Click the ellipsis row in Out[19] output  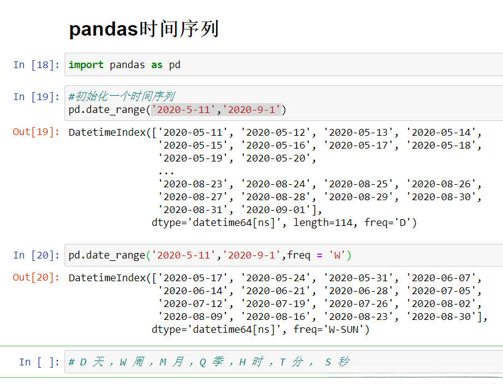click(x=166, y=172)
